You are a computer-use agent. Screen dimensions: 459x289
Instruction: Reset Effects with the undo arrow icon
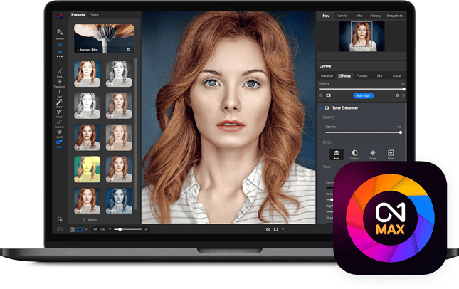403,95
